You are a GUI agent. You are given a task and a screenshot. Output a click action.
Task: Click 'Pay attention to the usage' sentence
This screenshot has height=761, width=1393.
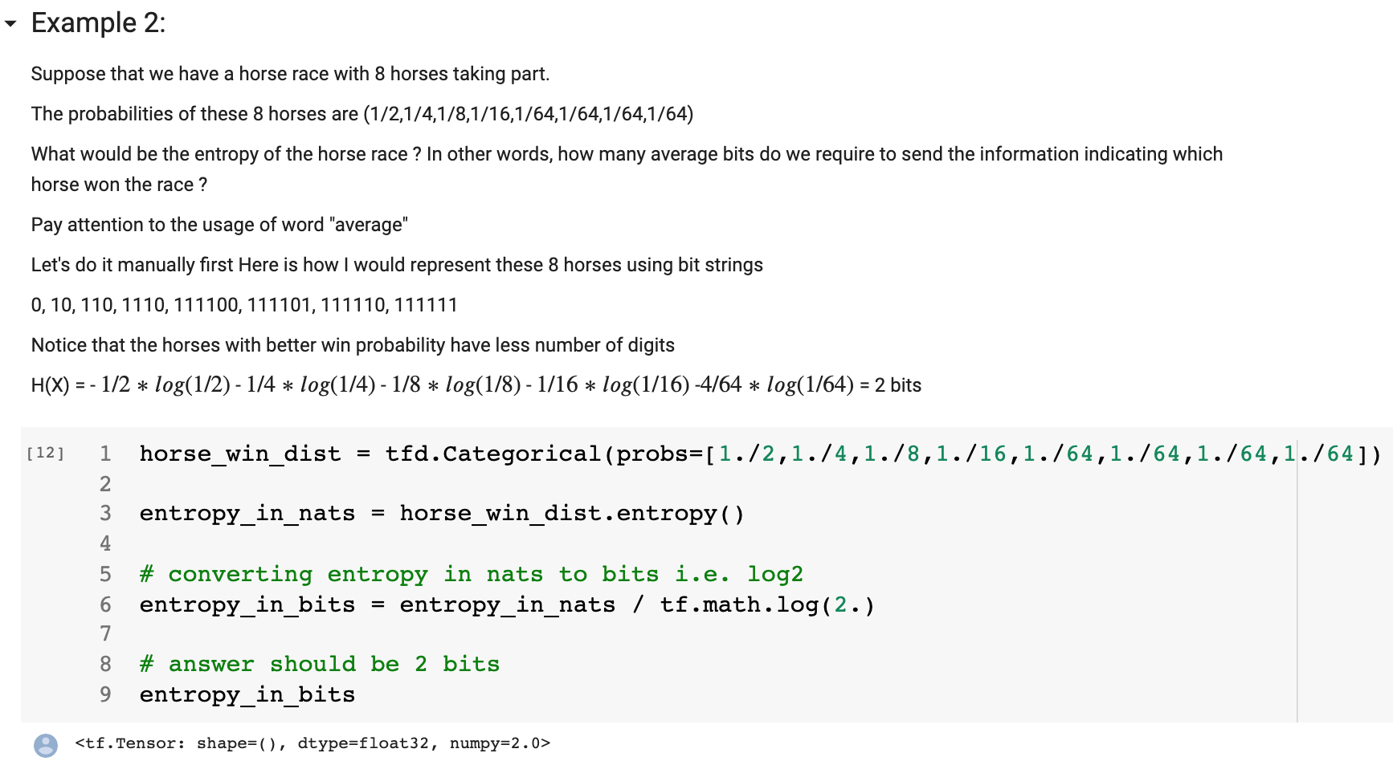coord(219,225)
